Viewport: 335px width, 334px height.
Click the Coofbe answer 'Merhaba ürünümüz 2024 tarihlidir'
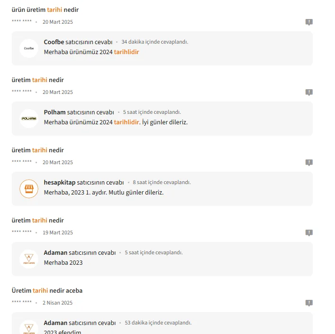pyautogui.click(x=91, y=52)
